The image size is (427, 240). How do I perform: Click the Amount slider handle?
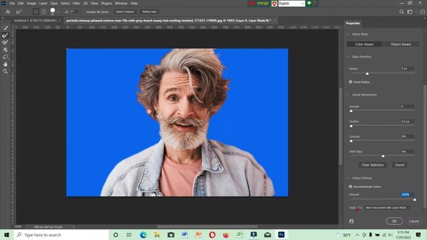tap(415, 200)
